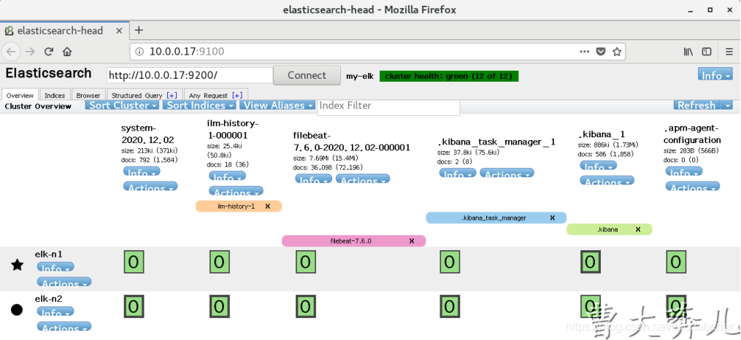Open the page actions three-dot menu
Viewport: 741px width, 340px height.
pyautogui.click(x=585, y=52)
